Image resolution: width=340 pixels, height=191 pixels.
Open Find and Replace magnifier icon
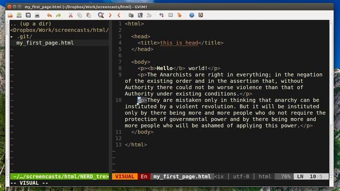[101, 15]
